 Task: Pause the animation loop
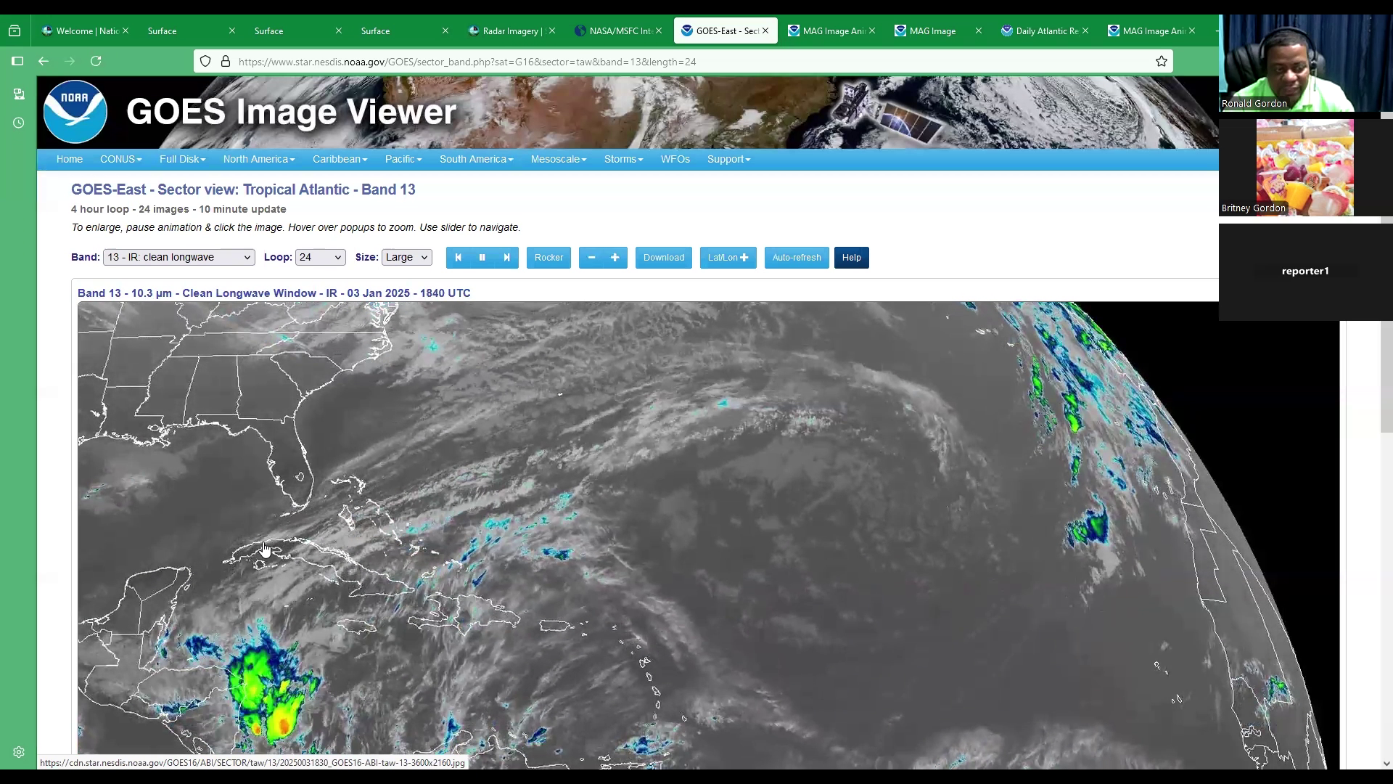pos(482,258)
